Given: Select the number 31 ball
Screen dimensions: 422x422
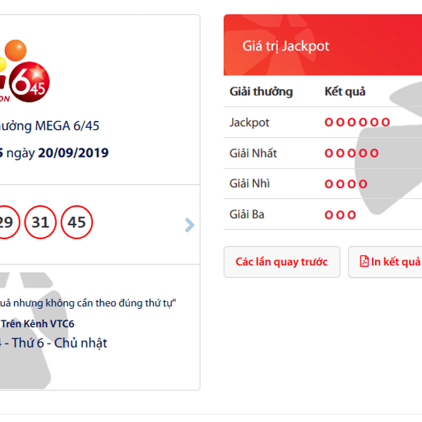Looking at the screenshot, I should 40,222.
